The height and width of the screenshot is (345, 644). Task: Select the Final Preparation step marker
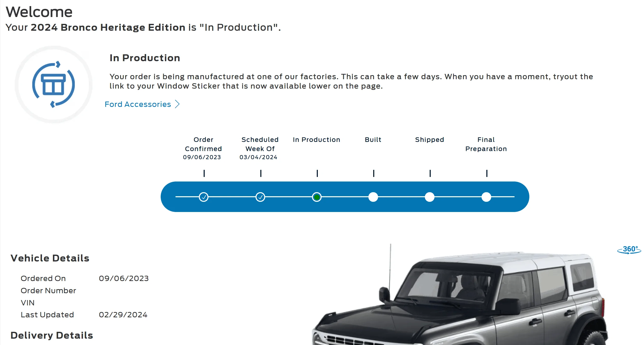[486, 197]
